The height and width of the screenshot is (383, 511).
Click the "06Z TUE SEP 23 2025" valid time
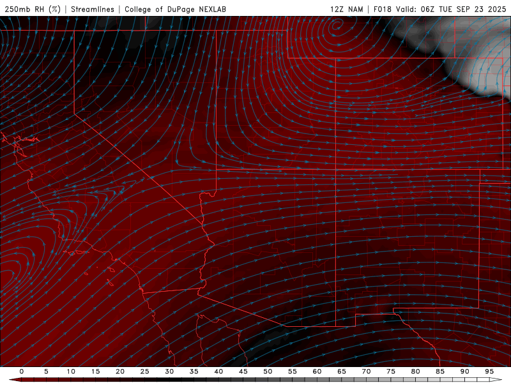click(x=463, y=9)
